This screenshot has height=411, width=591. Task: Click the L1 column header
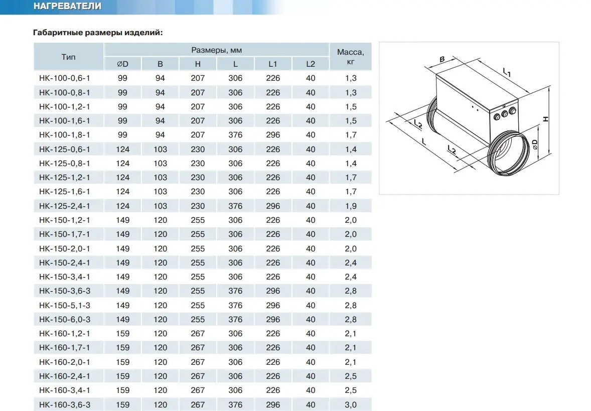pos(273,64)
